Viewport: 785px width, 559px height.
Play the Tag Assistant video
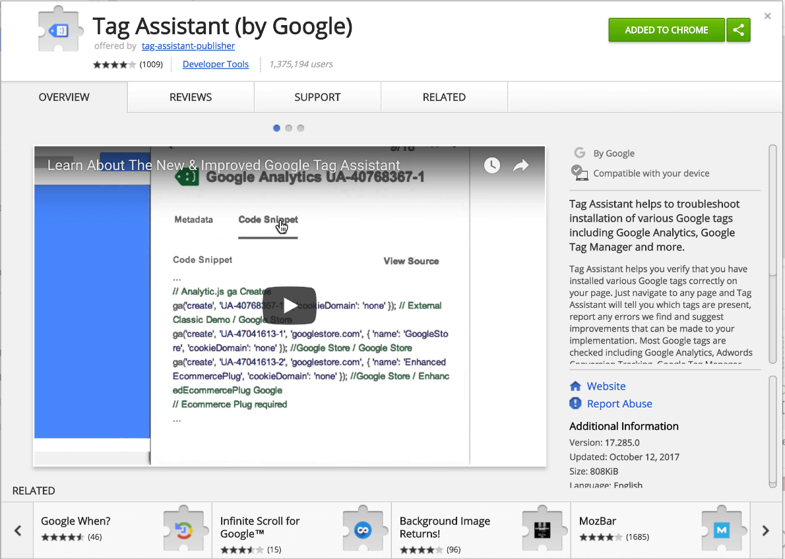pos(290,305)
